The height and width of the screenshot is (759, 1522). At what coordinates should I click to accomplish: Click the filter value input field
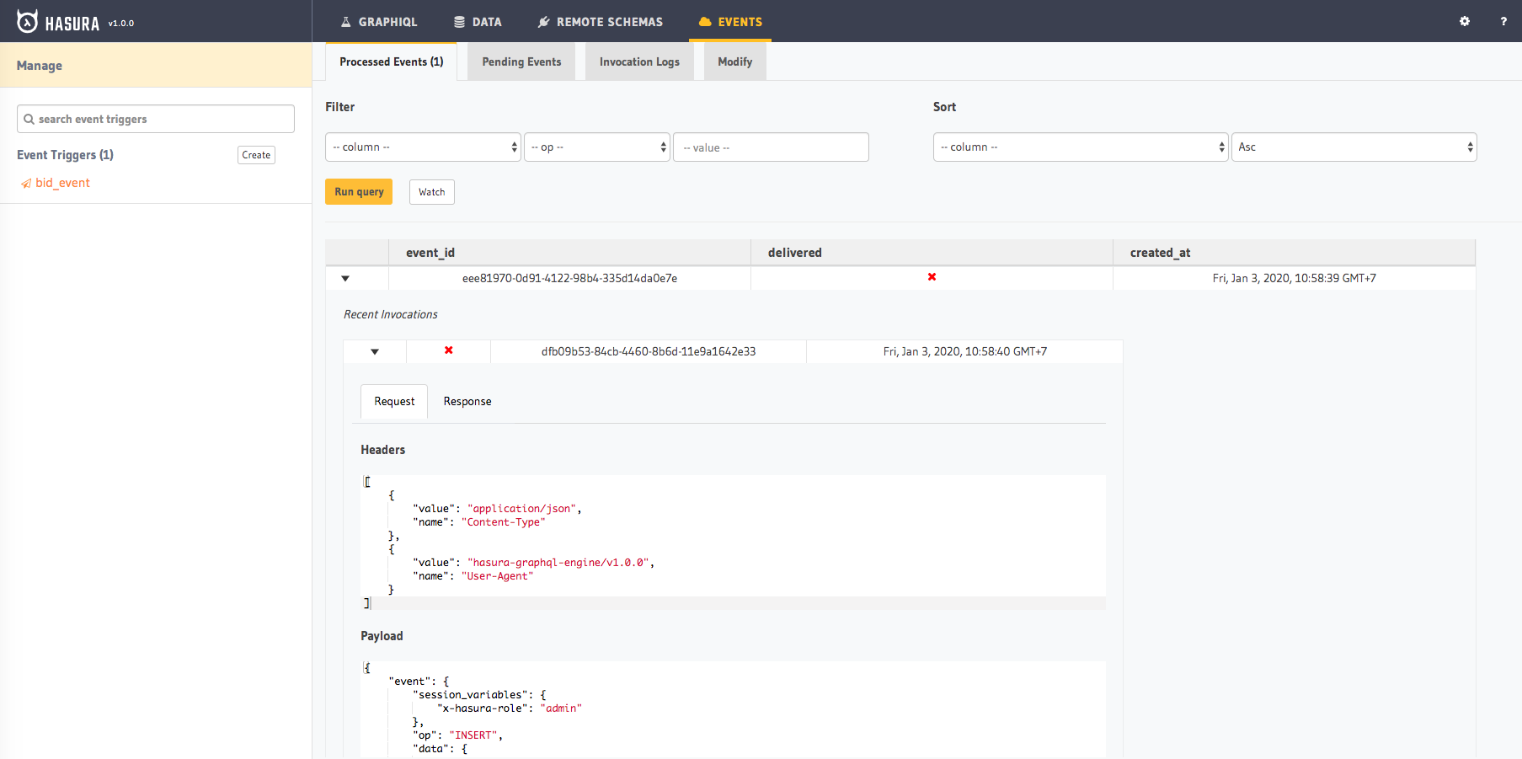coord(771,147)
